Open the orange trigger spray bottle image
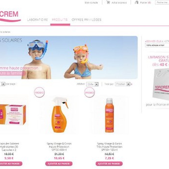Viewport: 169px width, 169px height. point(59,115)
